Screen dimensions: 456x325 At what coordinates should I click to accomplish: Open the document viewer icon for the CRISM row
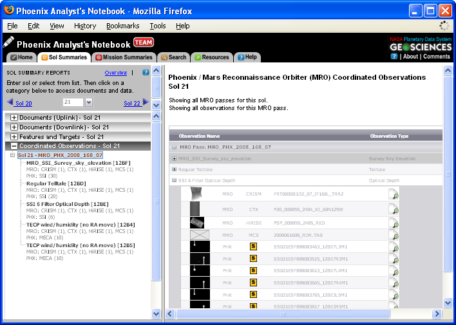[x=394, y=194]
